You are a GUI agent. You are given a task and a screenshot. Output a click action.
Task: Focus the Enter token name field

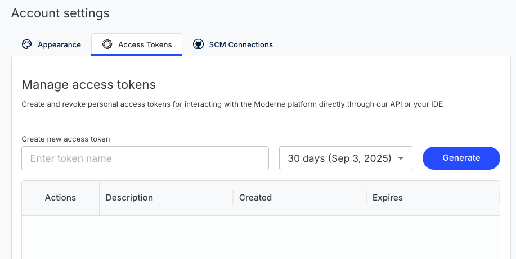(x=145, y=158)
